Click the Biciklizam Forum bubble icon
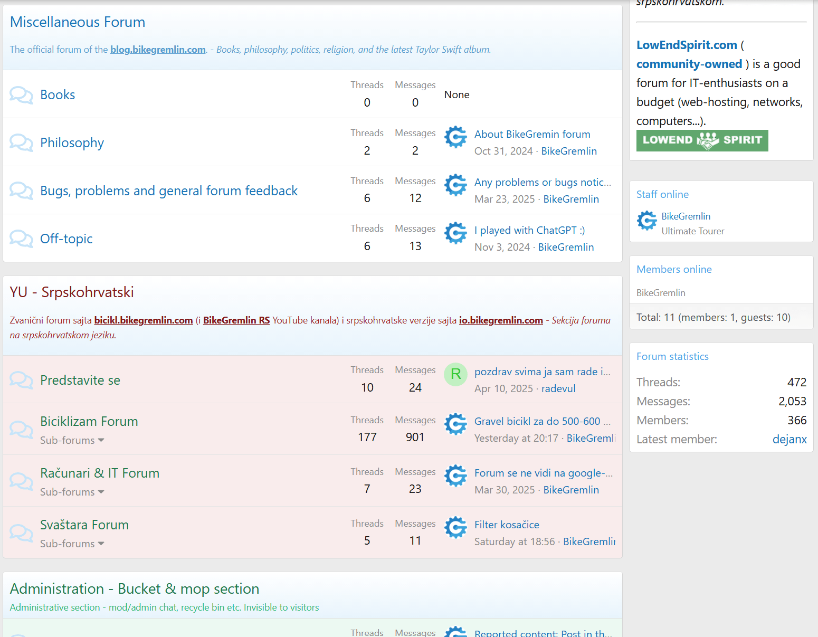This screenshot has width=818, height=637. click(21, 430)
